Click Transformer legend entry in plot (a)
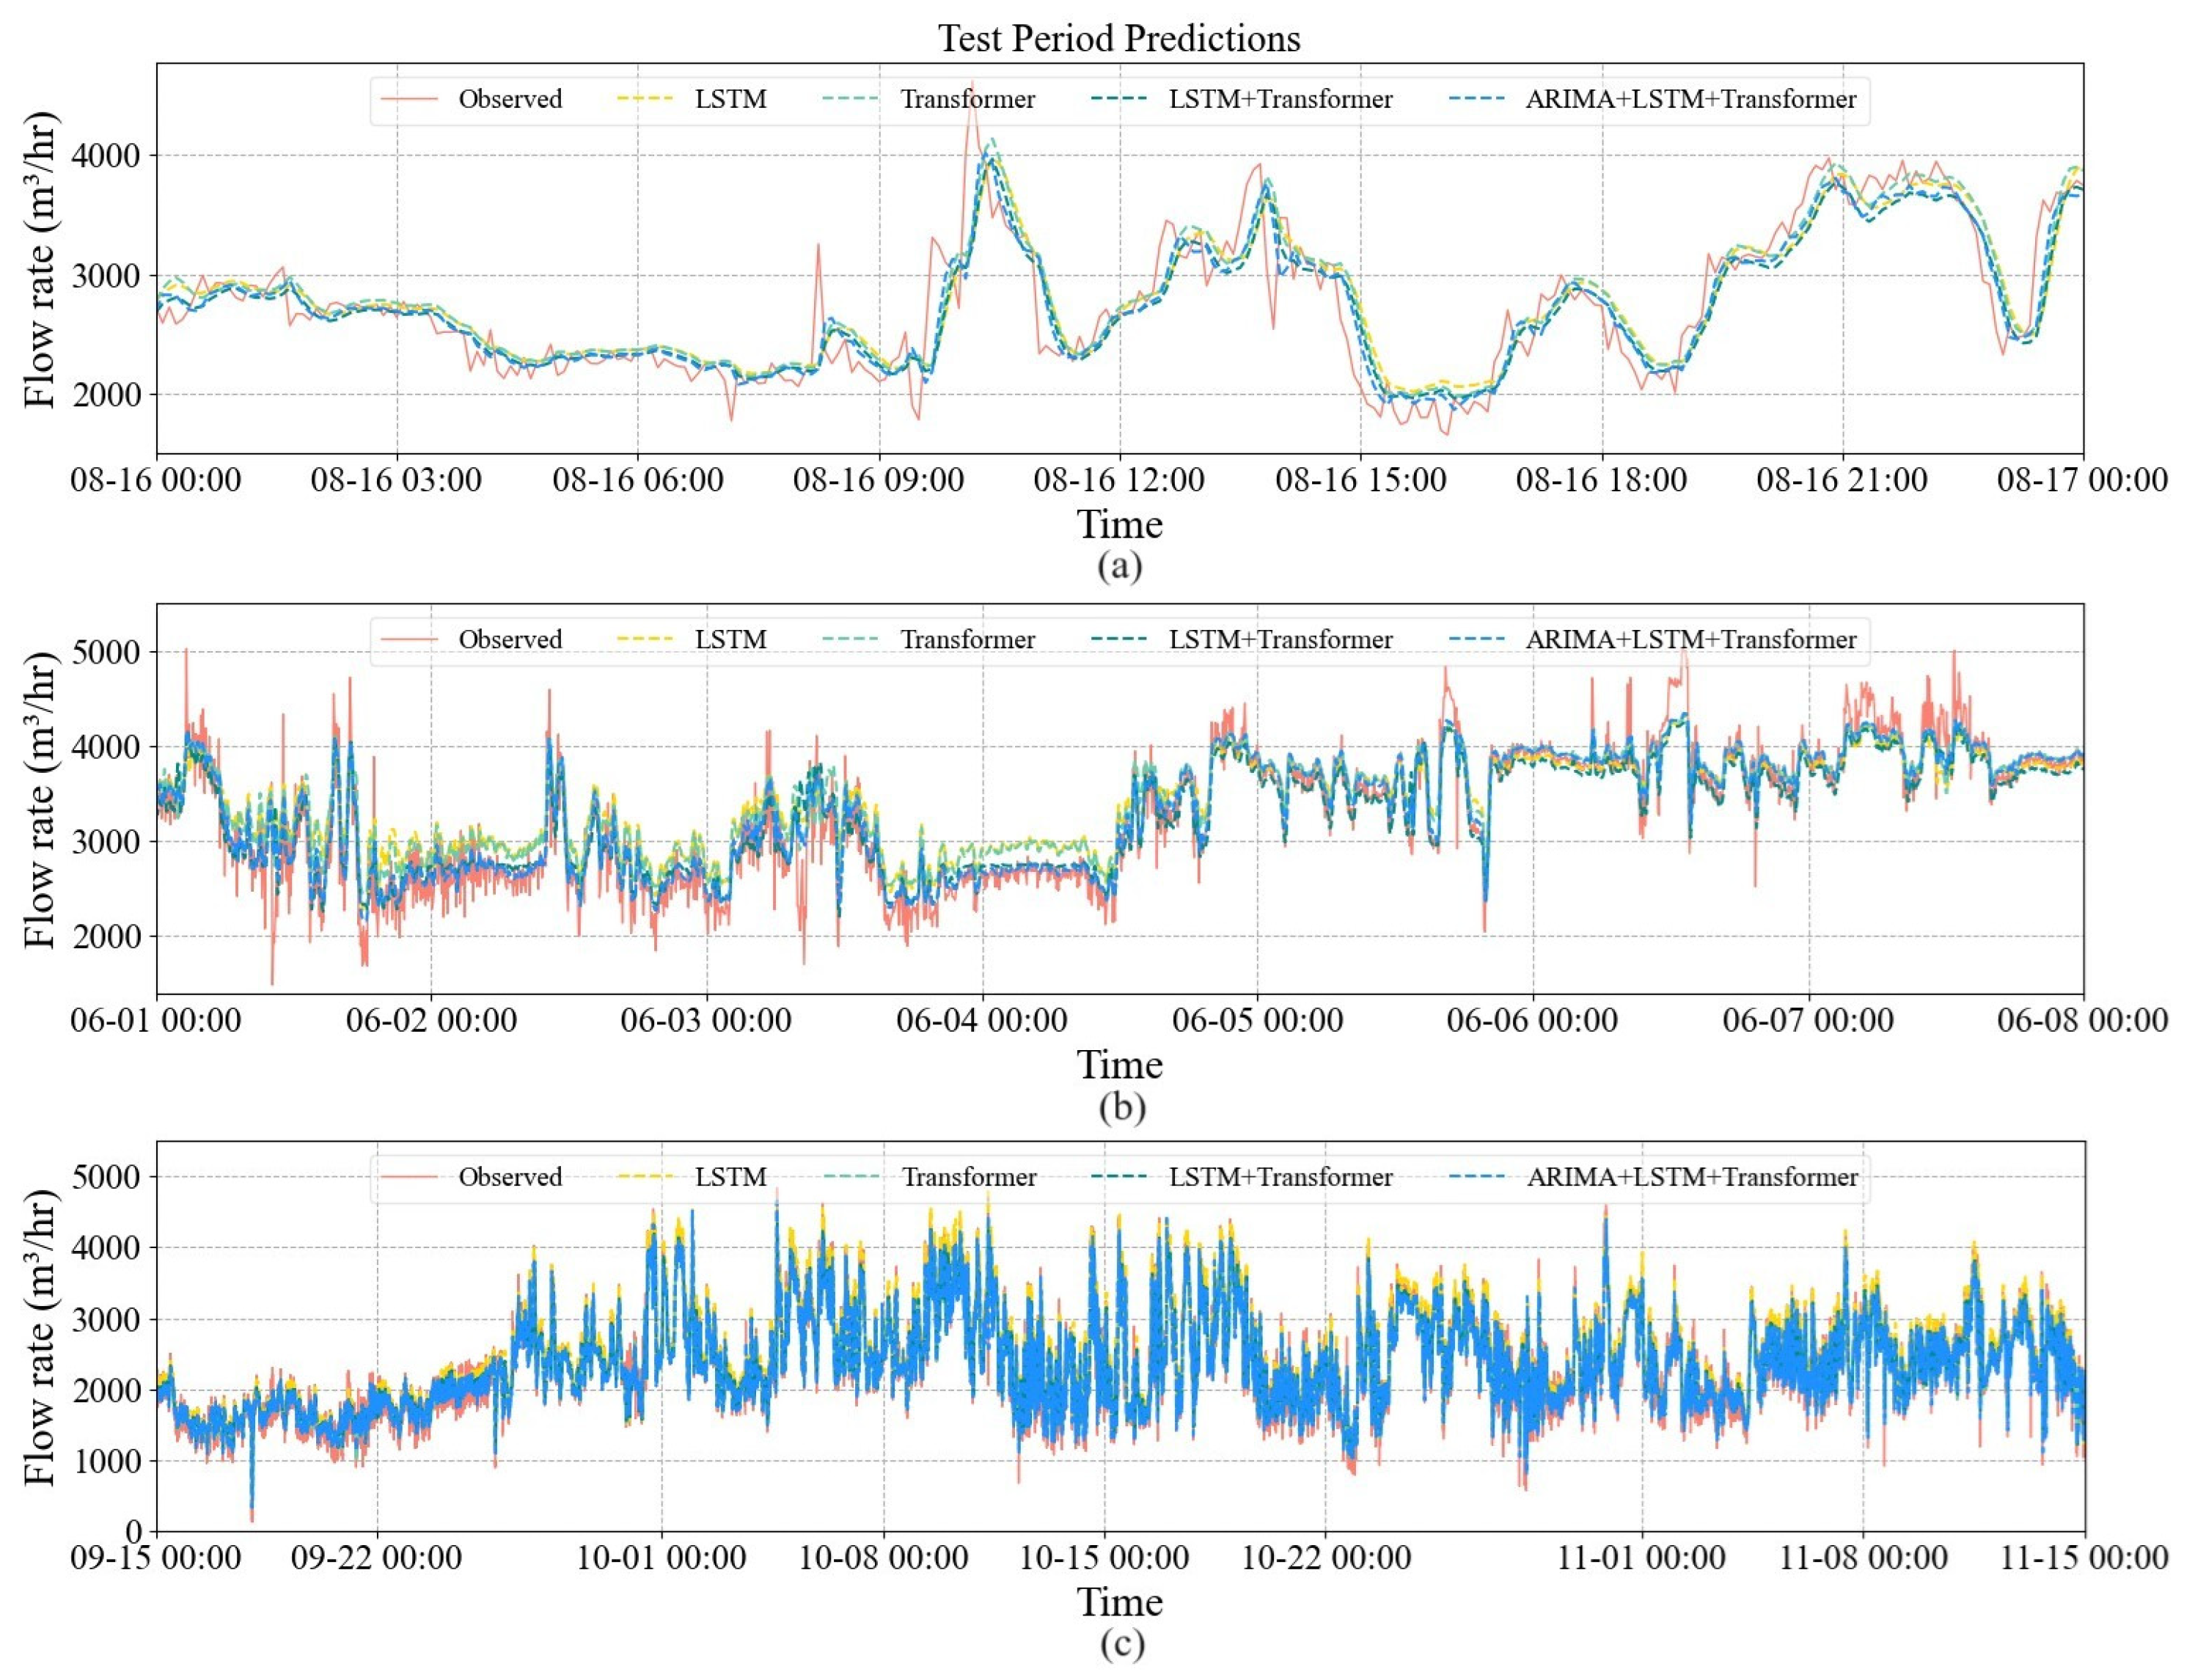This screenshot has width=2195, height=1680. [967, 99]
